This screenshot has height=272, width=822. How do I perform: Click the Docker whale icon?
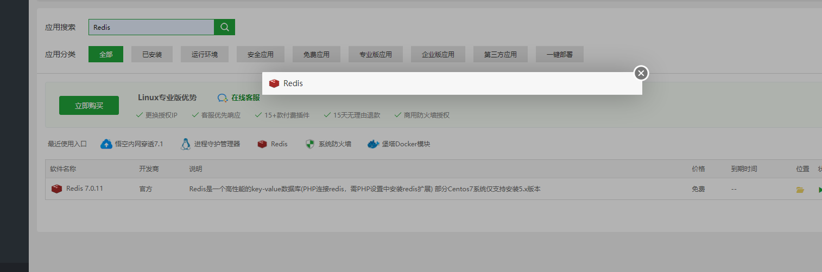[373, 144]
